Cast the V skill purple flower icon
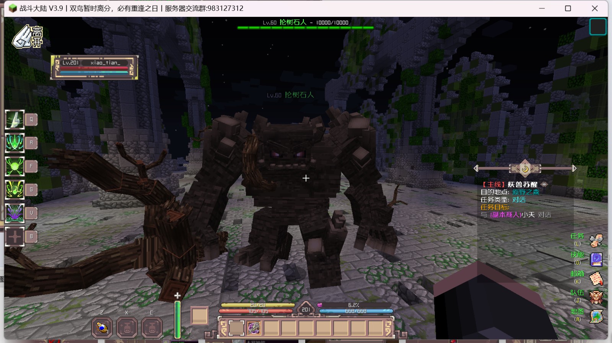This screenshot has height=343, width=612. [x=15, y=213]
